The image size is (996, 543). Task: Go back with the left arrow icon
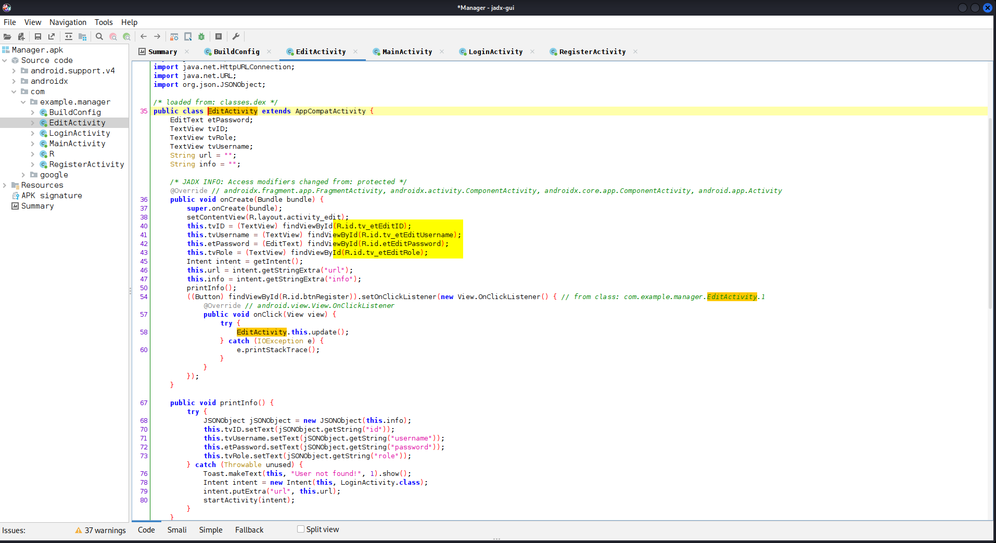(x=144, y=36)
